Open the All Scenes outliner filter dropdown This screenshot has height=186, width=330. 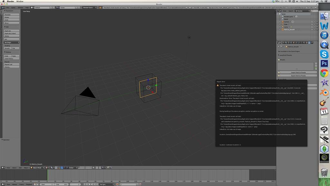click(x=302, y=11)
